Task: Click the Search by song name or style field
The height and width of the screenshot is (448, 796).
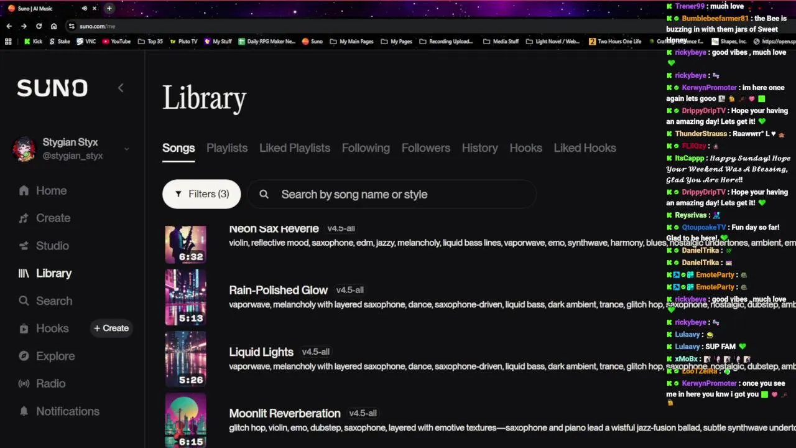Action: tap(392, 195)
